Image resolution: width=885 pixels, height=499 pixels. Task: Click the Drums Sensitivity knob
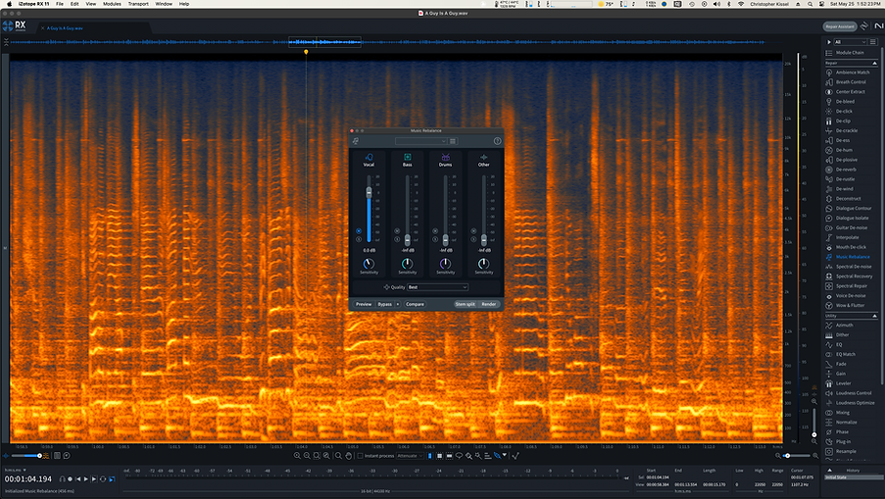point(445,264)
